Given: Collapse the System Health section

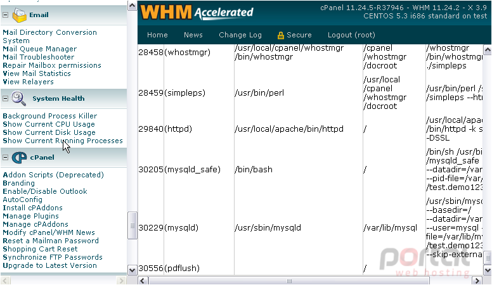Looking at the screenshot, I should 5,98.
